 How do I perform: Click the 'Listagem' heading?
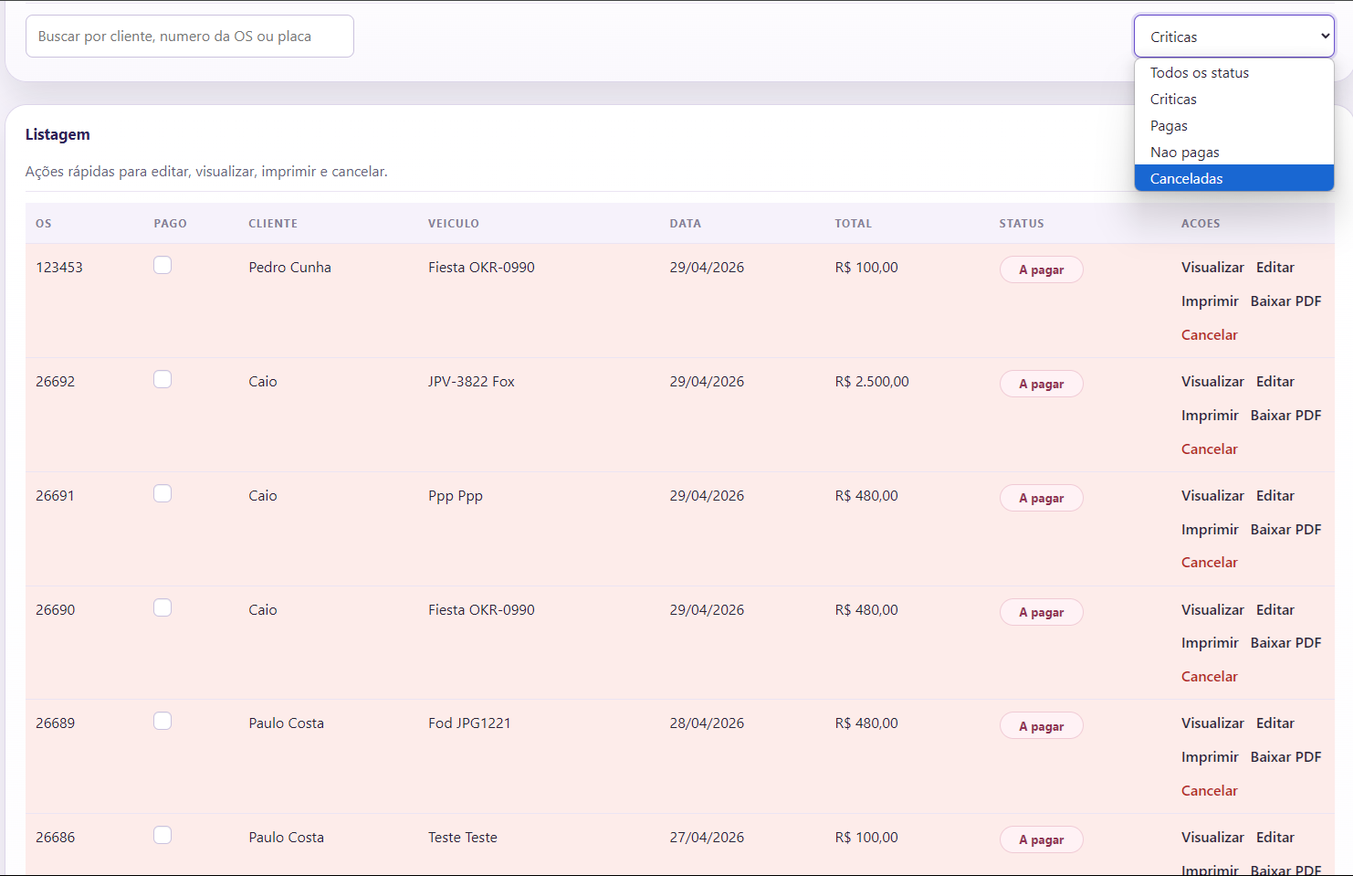[x=58, y=134]
